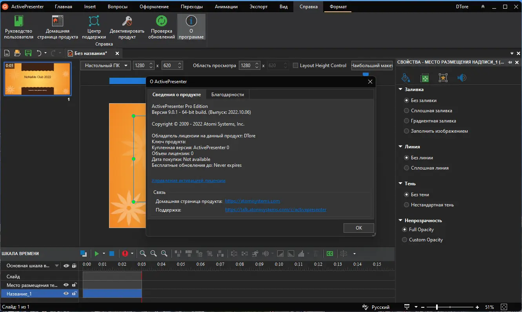522x312 pixels.
Task: Expand the Основная шкала времени timeline dropdown
Action: [x=57, y=266]
